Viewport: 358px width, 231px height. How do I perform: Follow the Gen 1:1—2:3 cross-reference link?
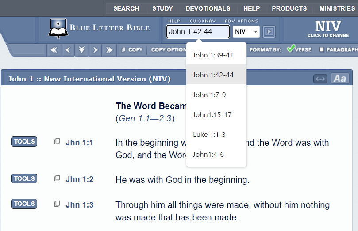tap(145, 118)
